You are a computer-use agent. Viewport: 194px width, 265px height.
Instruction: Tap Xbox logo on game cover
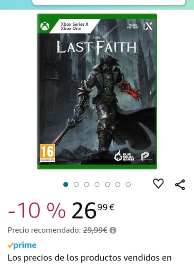click(x=45, y=27)
